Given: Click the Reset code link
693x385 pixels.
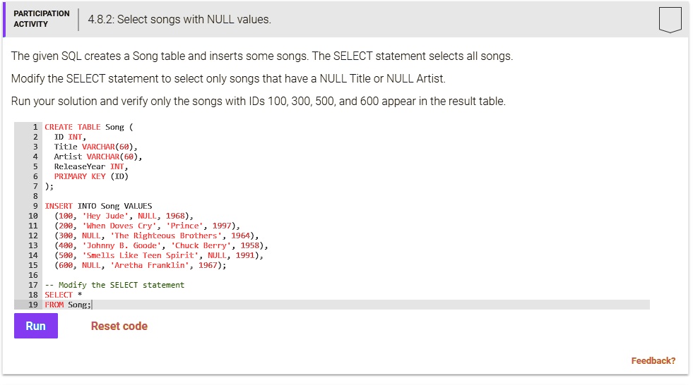Looking at the screenshot, I should [119, 326].
